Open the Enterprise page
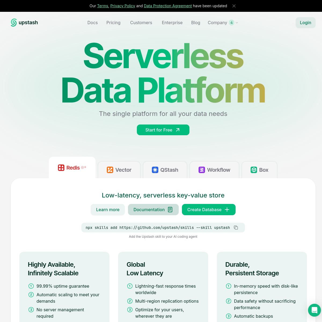The height and width of the screenshot is (322, 322). coord(172,23)
